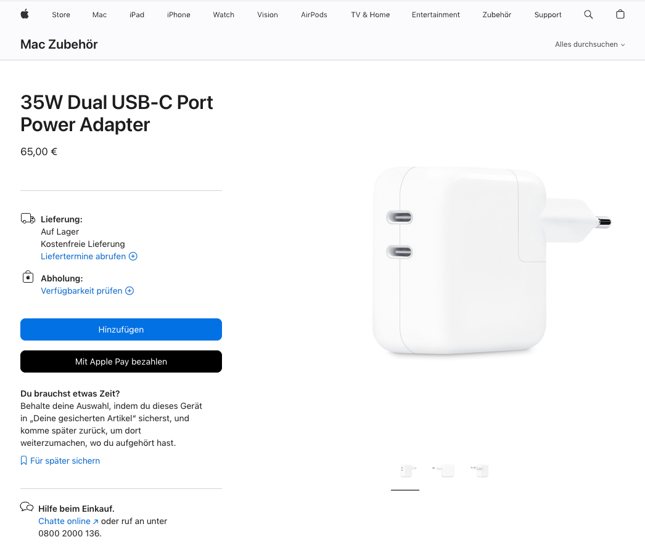Click the Apple logo home icon
The image size is (645, 553).
(25, 14)
